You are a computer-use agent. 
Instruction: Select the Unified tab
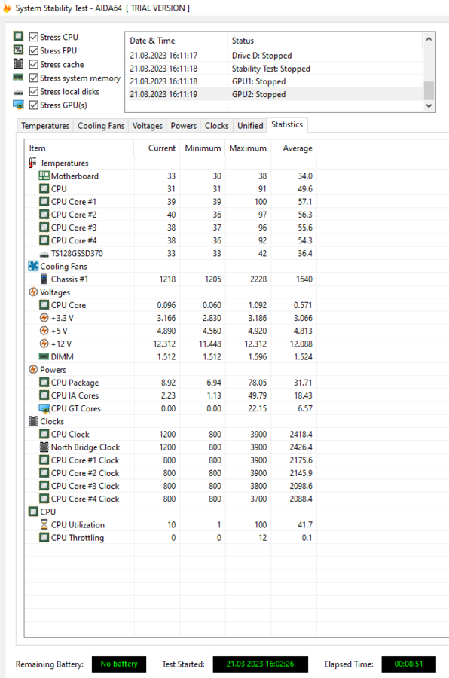click(x=250, y=125)
